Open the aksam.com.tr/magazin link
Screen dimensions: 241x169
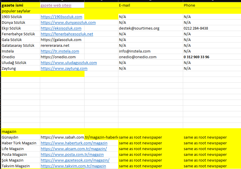pos(74,149)
